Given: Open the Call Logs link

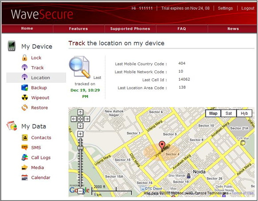Looking at the screenshot, I should coord(41,158).
